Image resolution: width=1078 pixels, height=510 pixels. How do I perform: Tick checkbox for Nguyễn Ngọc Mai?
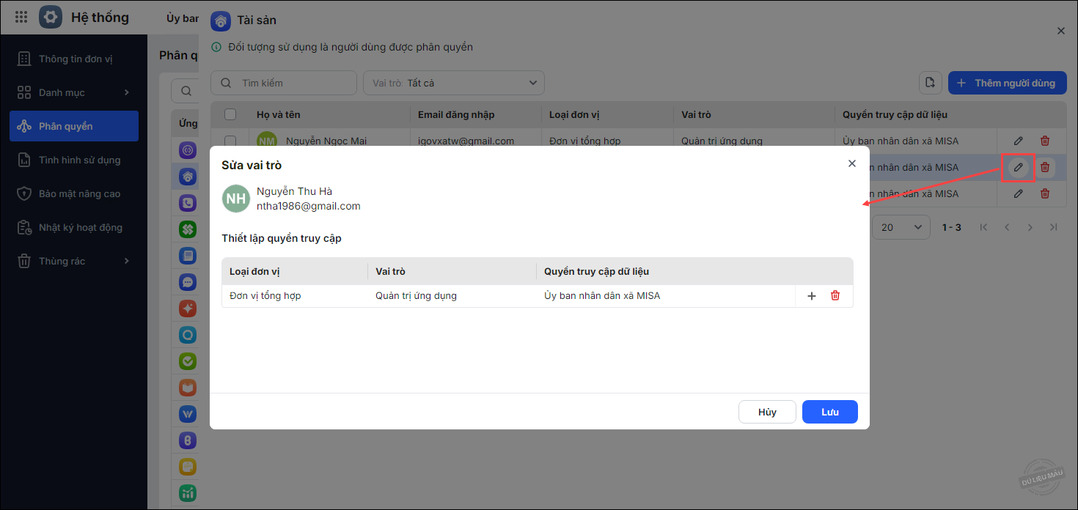point(230,141)
